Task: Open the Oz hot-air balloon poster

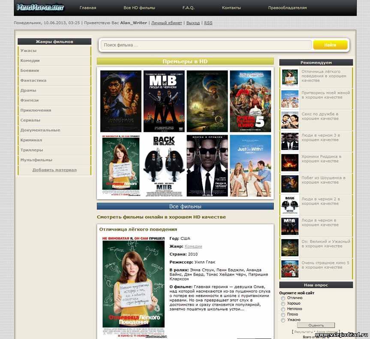Action: 207,101
